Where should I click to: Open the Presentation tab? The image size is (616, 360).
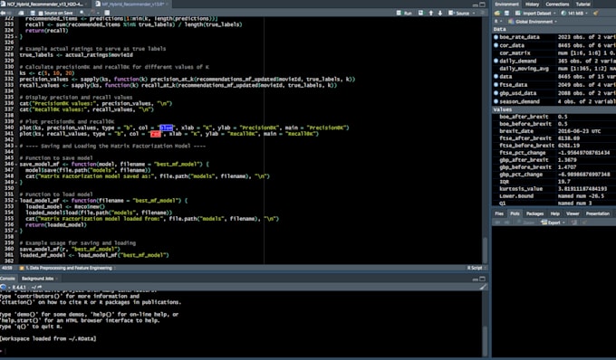pos(597,213)
